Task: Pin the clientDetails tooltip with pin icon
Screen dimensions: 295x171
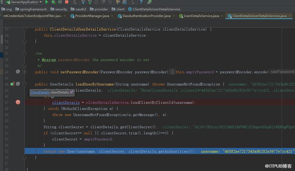Action: pyautogui.click(x=71, y=92)
